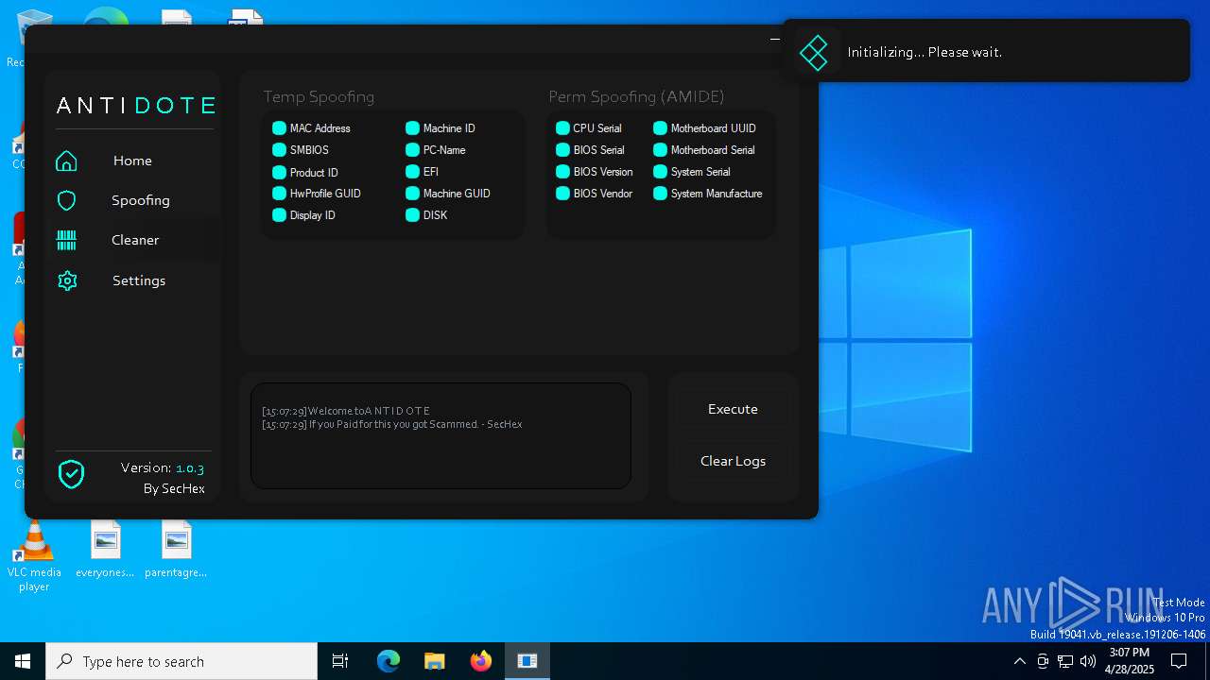Toggle Motherboard UUID perm spoofing
The height and width of the screenshot is (680, 1210).
660,127
